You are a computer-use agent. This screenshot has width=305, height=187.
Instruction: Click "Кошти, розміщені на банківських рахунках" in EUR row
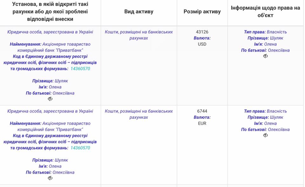[x=139, y=114]
